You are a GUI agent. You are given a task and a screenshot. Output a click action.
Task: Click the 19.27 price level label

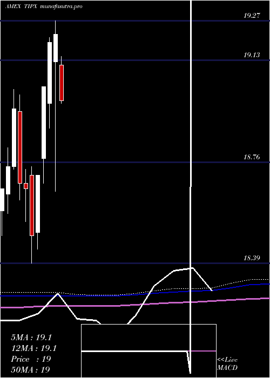(x=252, y=16)
